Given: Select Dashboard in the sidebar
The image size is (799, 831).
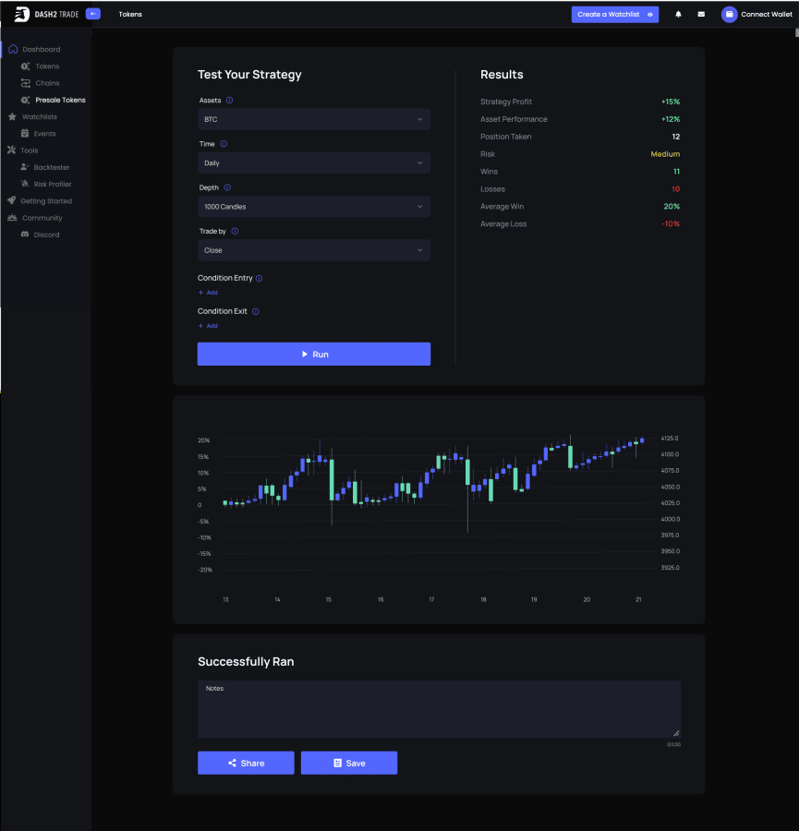Looking at the screenshot, I should [42, 49].
